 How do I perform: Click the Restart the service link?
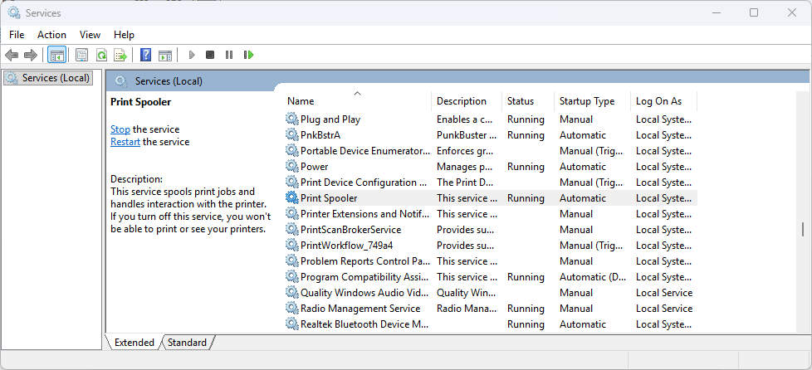click(x=125, y=142)
